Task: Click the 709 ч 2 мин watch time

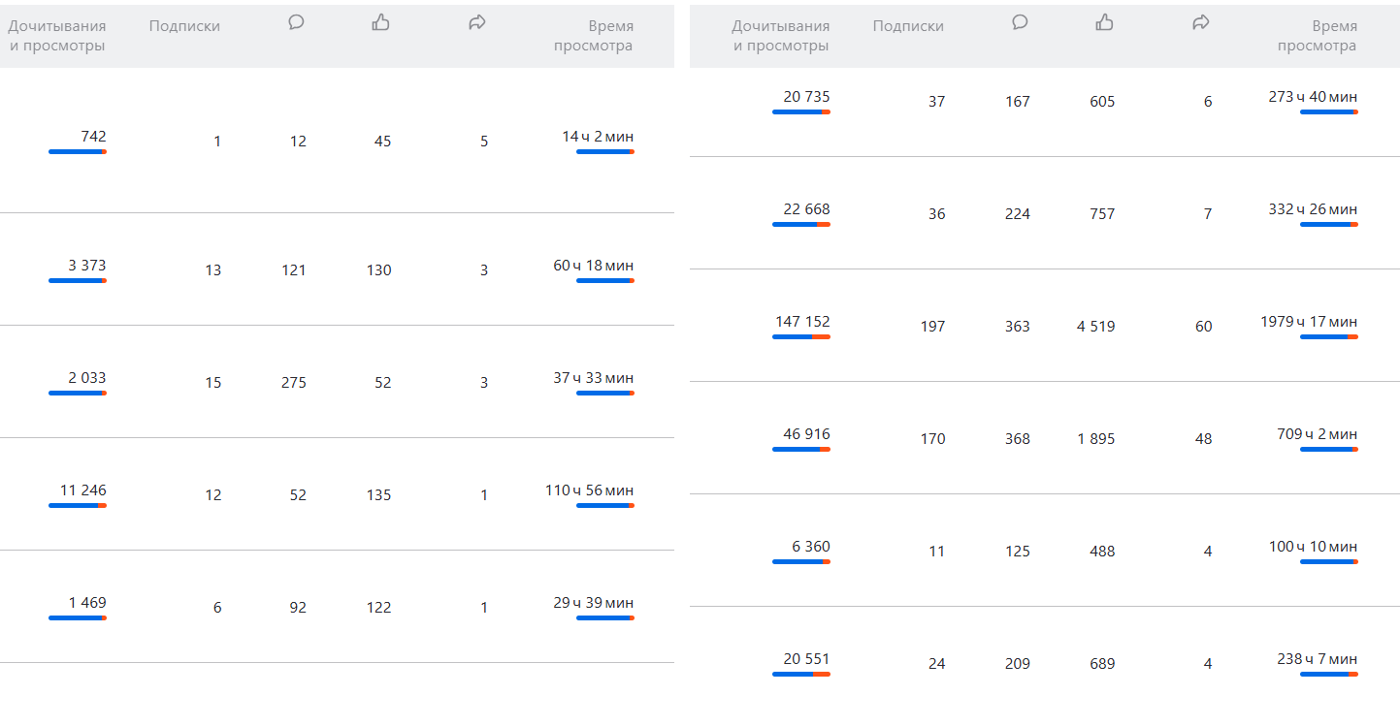Action: point(1317,434)
